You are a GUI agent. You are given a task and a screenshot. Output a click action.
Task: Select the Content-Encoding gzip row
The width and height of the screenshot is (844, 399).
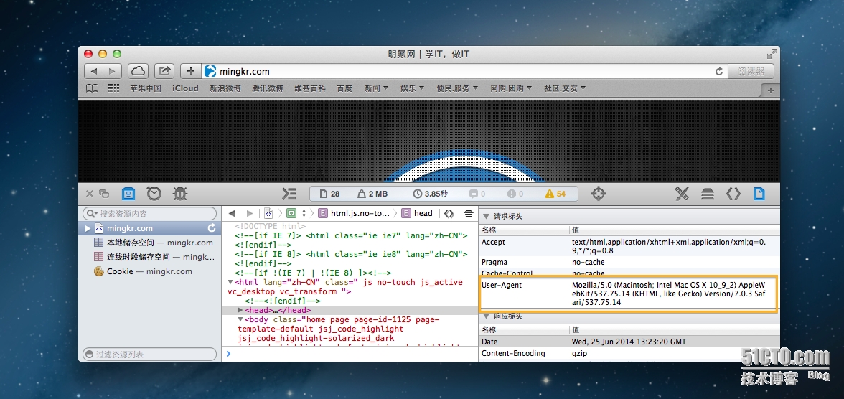pyautogui.click(x=628, y=353)
